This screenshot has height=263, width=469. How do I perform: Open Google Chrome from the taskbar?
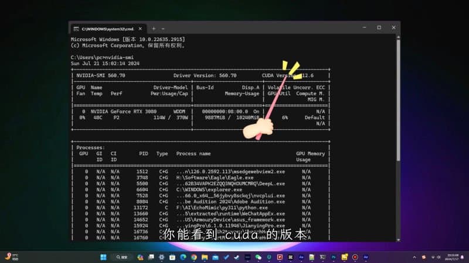(193, 257)
